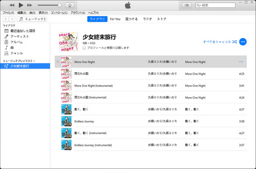Love the first More One Night track

pos(58,62)
